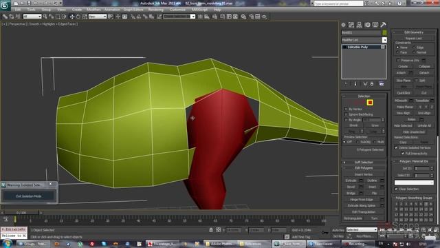Toggle Split checkbox beside Slice Plane
The width and height of the screenshot is (440, 248).
pyautogui.click(x=417, y=81)
